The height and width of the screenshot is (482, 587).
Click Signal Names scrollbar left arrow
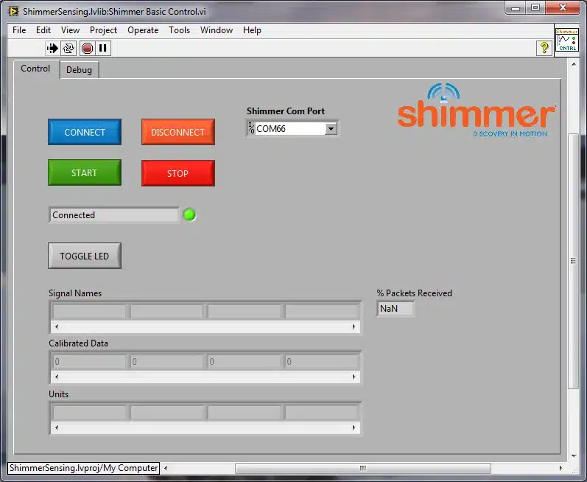tap(57, 326)
